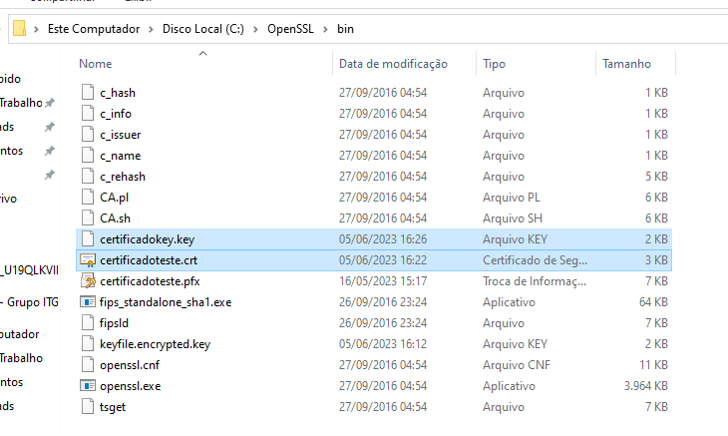Image resolution: width=728 pixels, height=436 pixels.
Task: Select the c_rehash file name
Action: point(123,177)
